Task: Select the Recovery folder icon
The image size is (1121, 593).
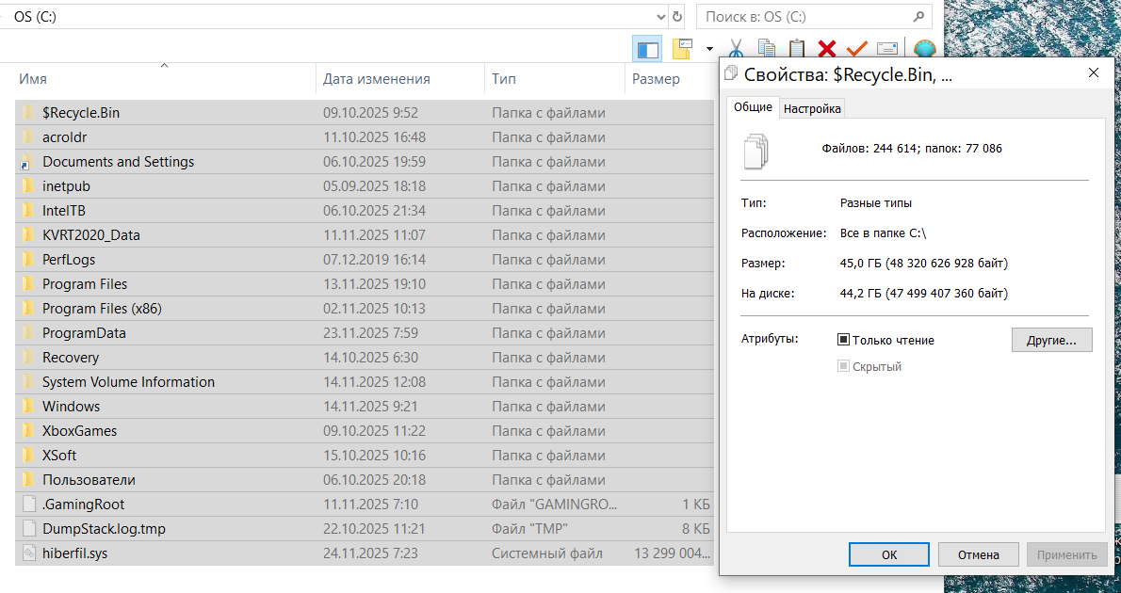Action: click(x=28, y=358)
